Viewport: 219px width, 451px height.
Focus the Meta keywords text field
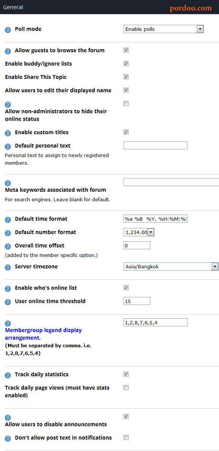click(171, 182)
